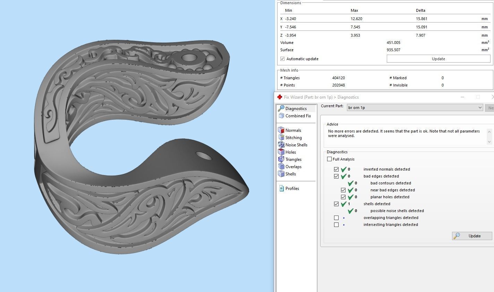Select the Profiles menu label
The image size is (494, 292).
tap(292, 189)
